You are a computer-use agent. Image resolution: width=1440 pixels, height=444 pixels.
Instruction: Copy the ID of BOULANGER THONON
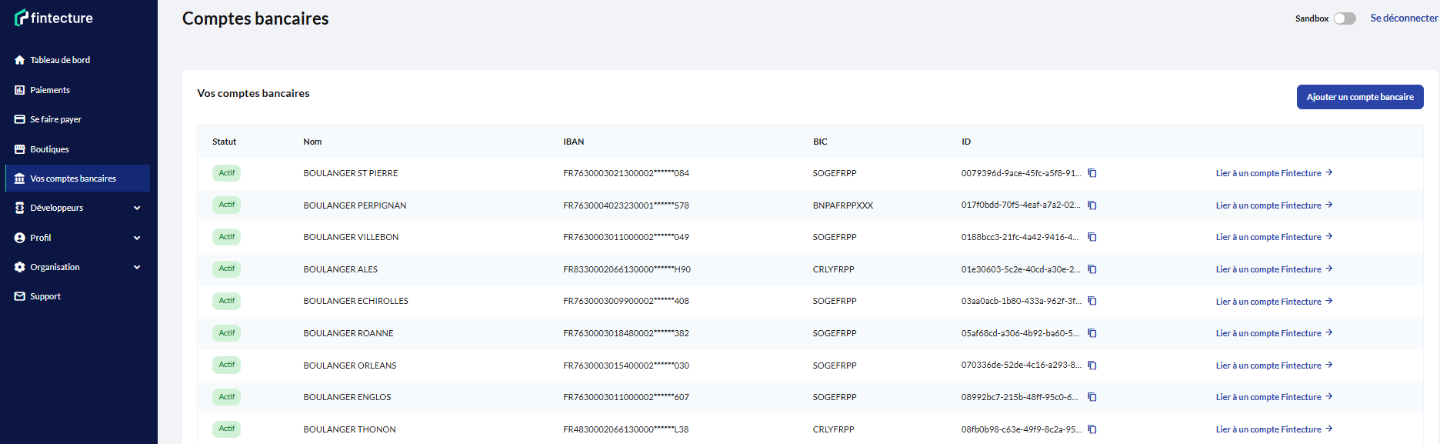(1092, 429)
